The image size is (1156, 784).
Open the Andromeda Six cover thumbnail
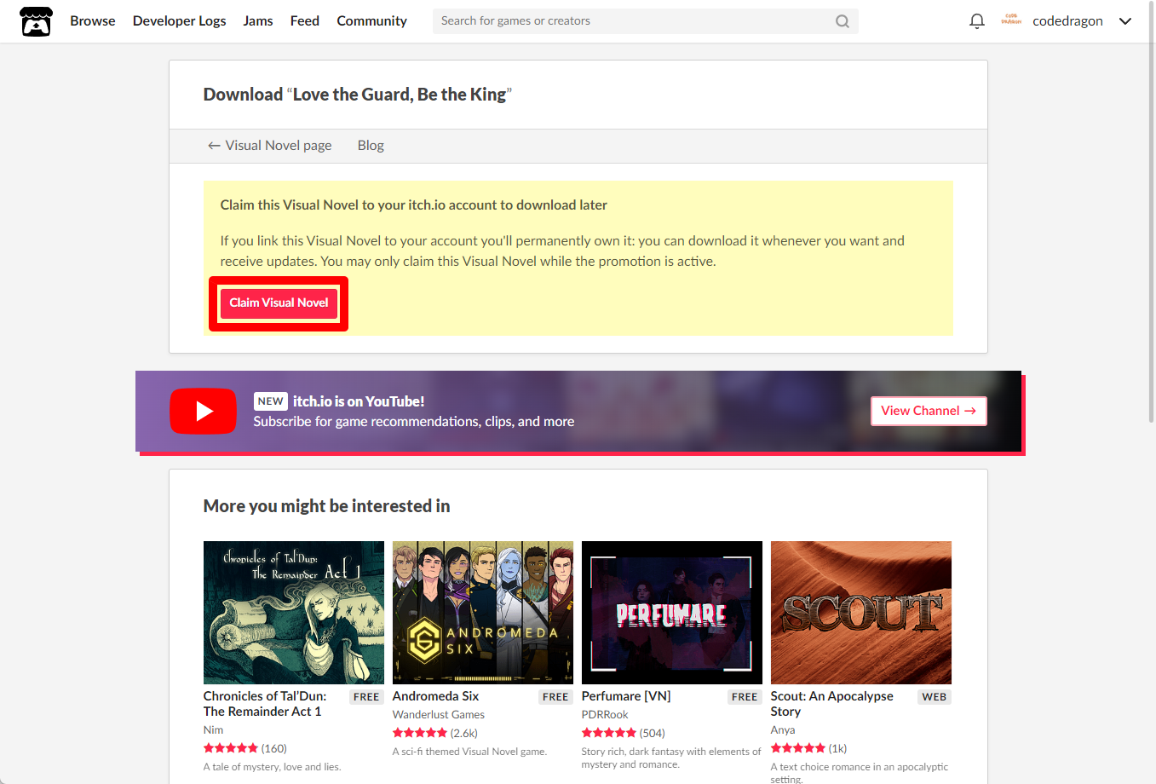click(x=483, y=613)
